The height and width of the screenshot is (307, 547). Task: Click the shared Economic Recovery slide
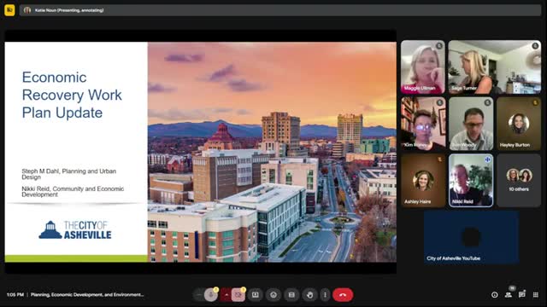(x=201, y=152)
